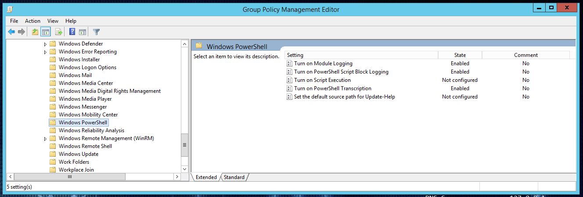Click the tree pane scroll-right arrow
The width and height of the screenshot is (583, 197).
[x=177, y=177]
